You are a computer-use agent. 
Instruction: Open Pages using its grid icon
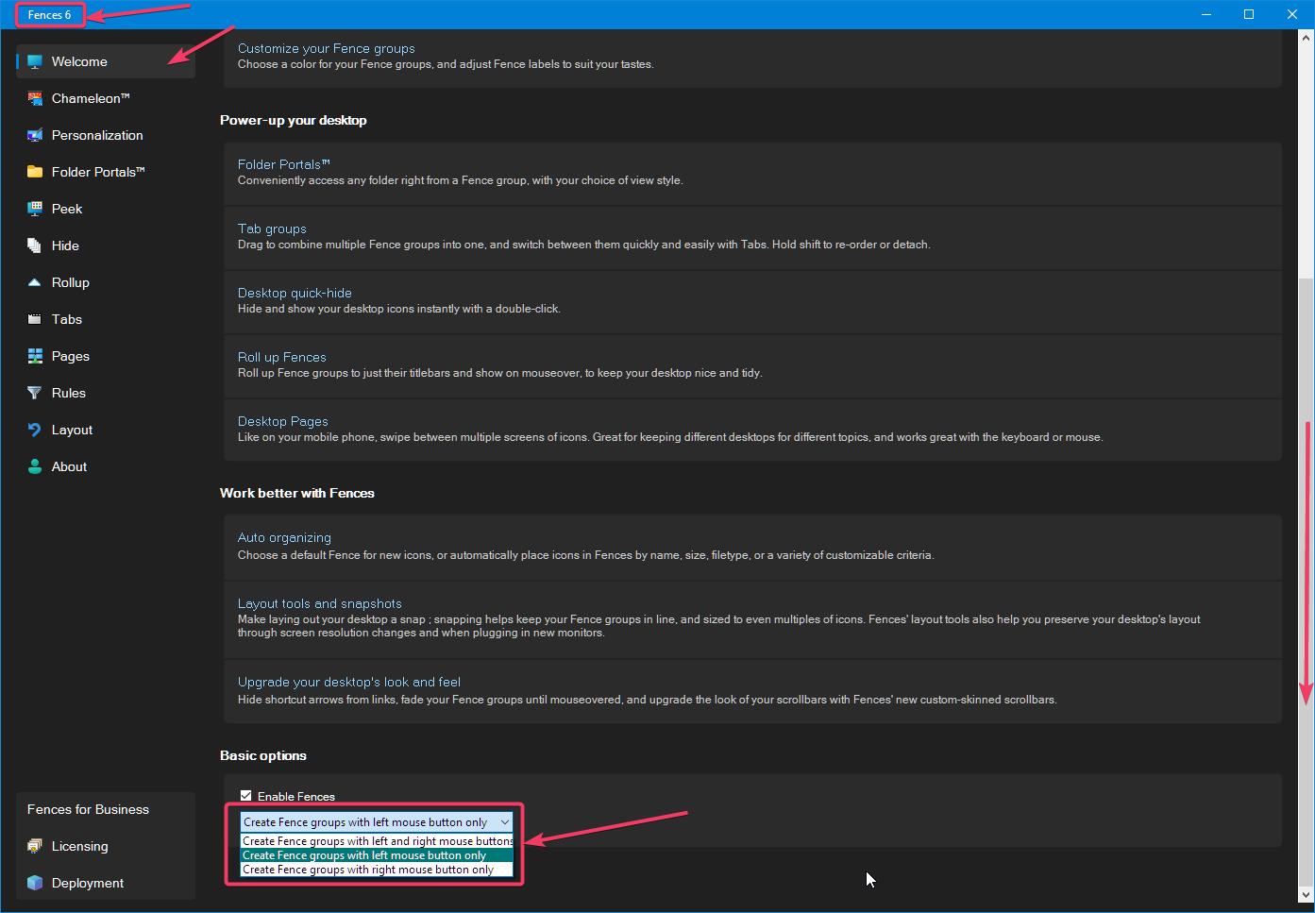pos(35,356)
